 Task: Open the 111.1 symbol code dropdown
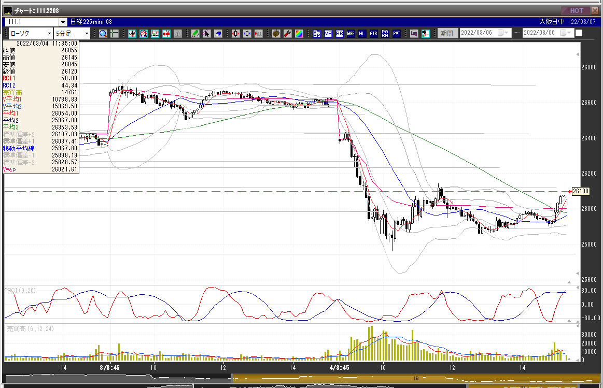(63, 22)
